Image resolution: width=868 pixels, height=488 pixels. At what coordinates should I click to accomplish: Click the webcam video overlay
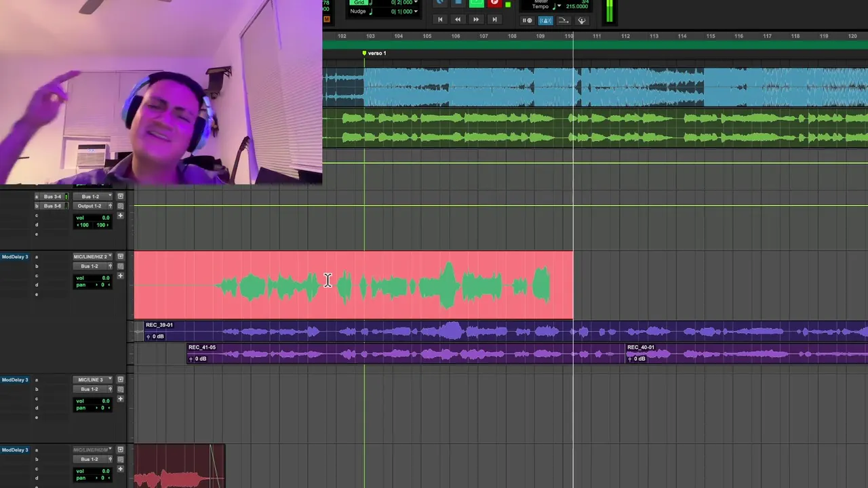pyautogui.click(x=161, y=91)
